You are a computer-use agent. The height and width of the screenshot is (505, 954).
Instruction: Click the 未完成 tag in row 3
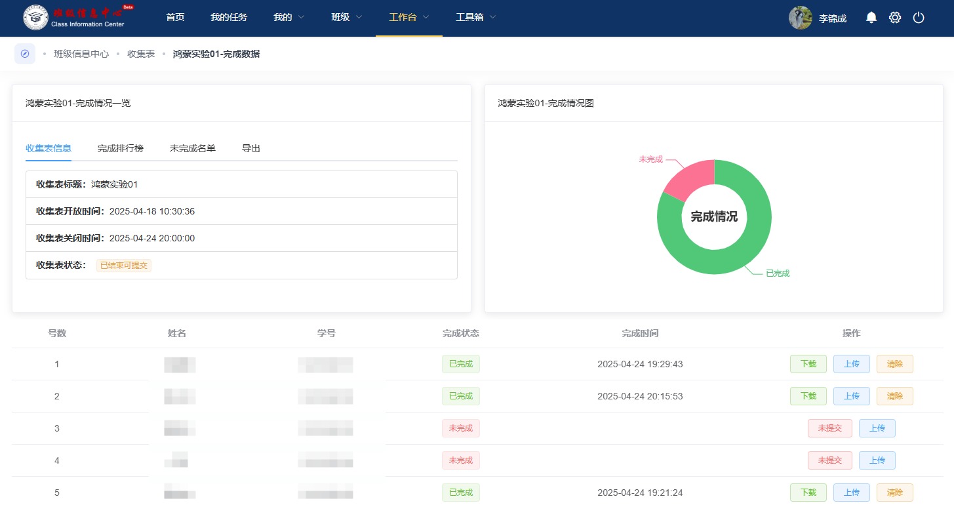(x=461, y=428)
